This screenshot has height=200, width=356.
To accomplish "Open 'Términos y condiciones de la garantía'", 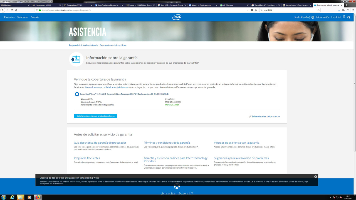I will click(x=167, y=143).
